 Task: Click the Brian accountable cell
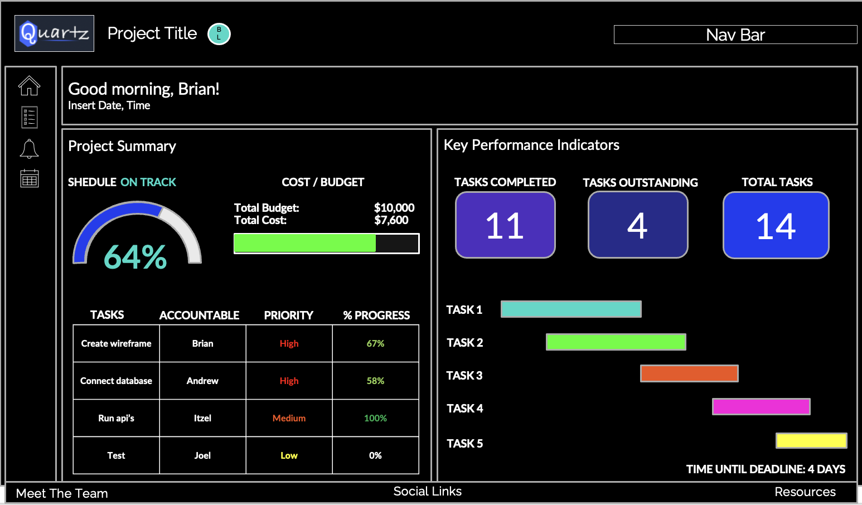[x=203, y=343]
